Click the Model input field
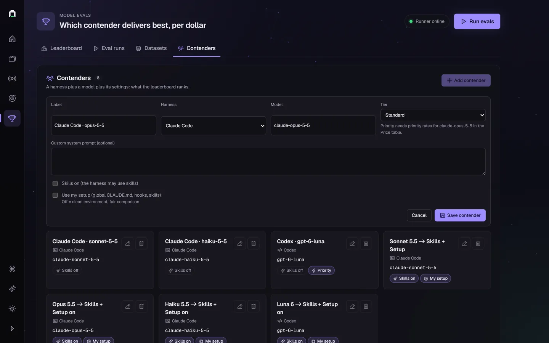The image size is (549, 343). [x=323, y=125]
